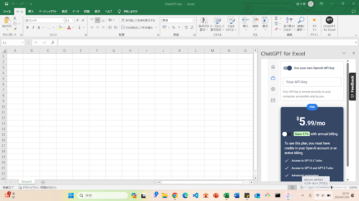Select the Sheet1 tab
Viewport: 359px width, 201px height.
point(27,182)
